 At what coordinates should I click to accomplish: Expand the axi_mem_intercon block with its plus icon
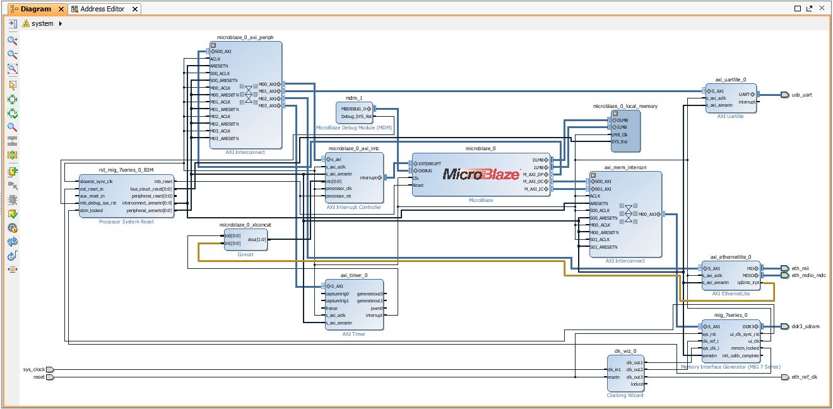coord(593,175)
